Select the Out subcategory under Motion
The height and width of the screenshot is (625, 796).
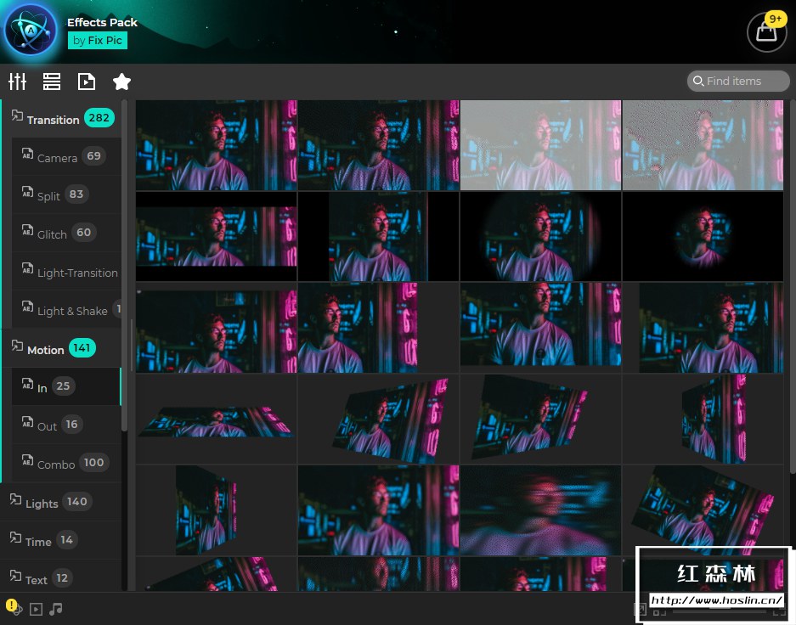66,425
